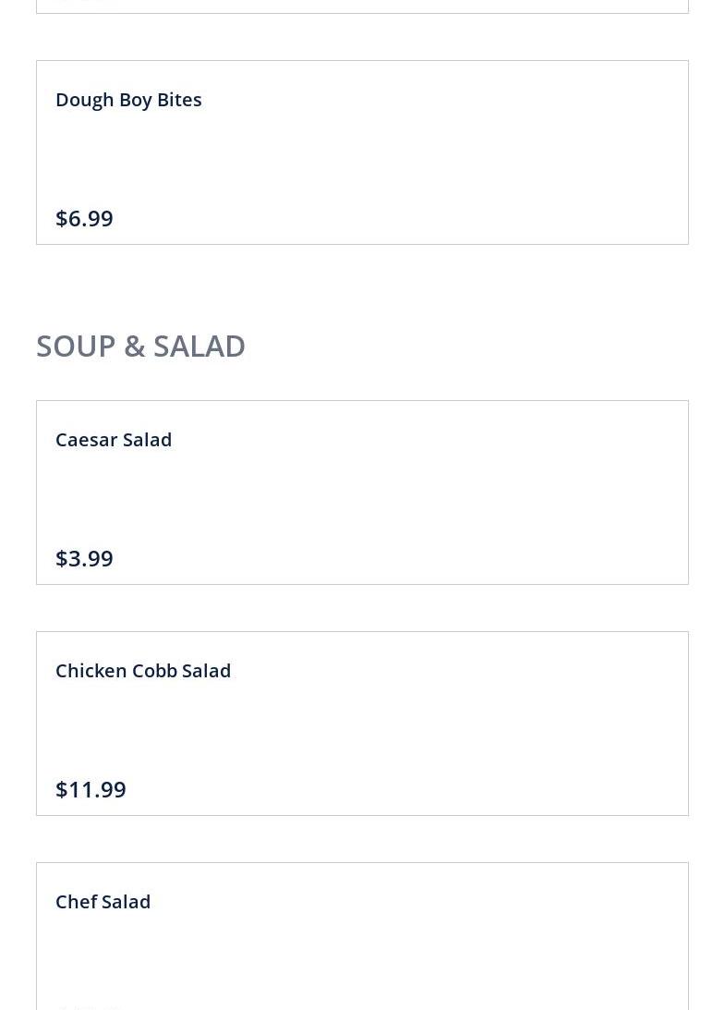Open the Dough Boy Bites item title
Screen dimensions: 725x1010
coord(128,100)
